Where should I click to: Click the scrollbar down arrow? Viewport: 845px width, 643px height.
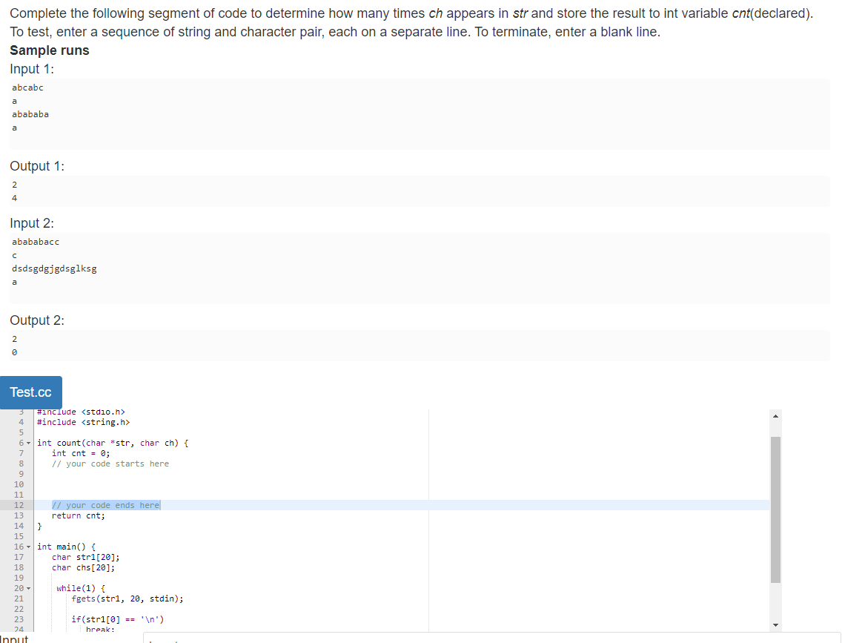click(776, 625)
